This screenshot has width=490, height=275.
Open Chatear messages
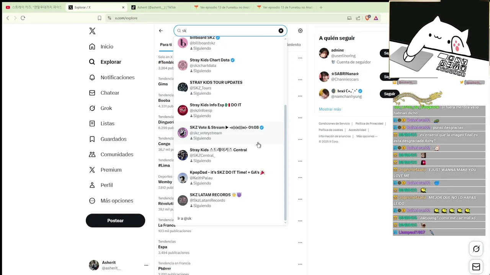[x=104, y=93]
